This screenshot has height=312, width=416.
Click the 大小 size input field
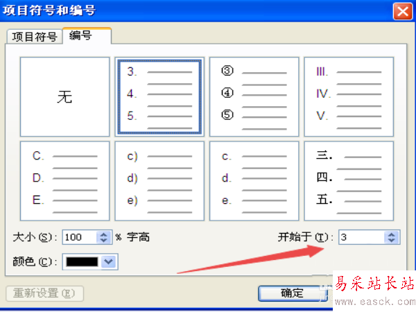click(80, 237)
